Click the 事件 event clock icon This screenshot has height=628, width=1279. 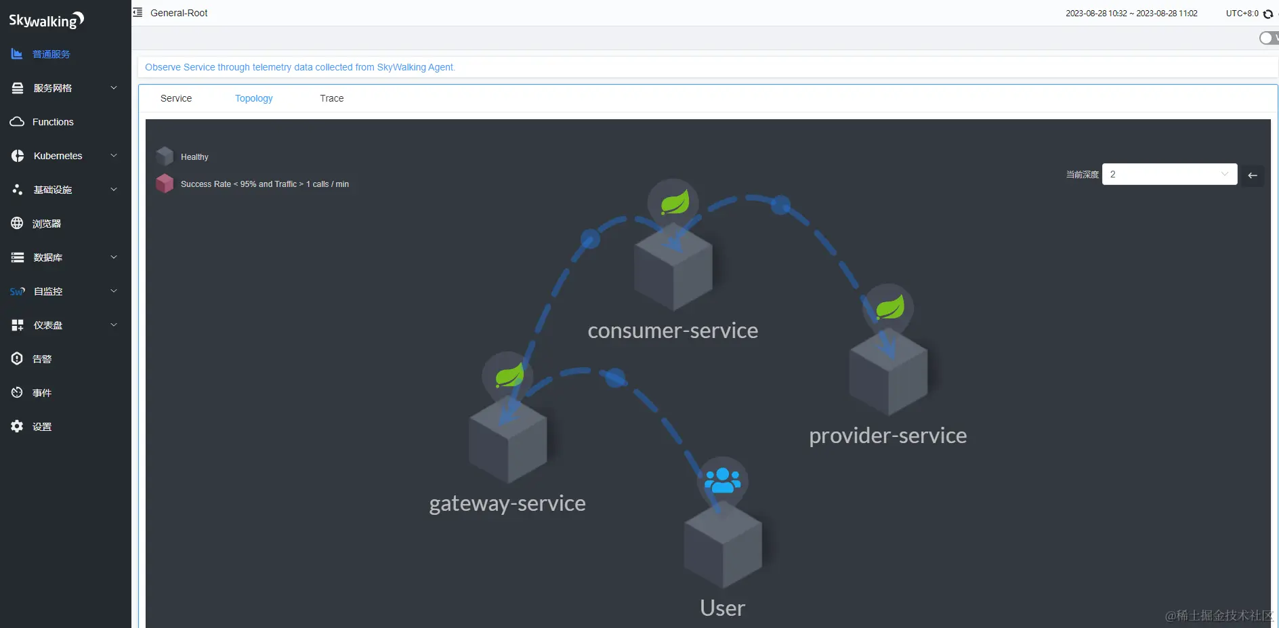pos(17,392)
